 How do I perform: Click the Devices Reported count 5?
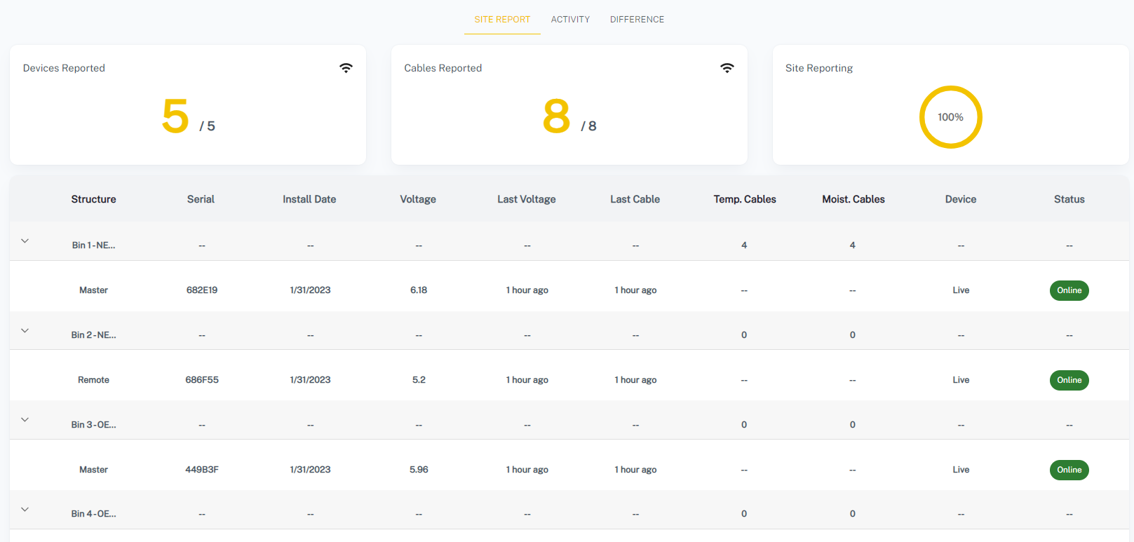[x=175, y=116]
